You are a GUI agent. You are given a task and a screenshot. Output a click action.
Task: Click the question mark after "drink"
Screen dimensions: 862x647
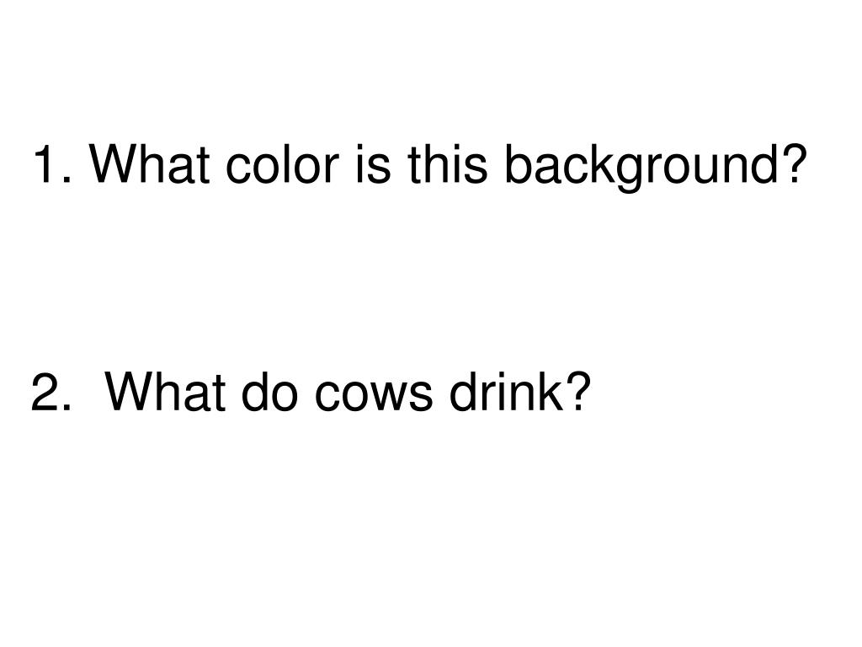click(578, 391)
